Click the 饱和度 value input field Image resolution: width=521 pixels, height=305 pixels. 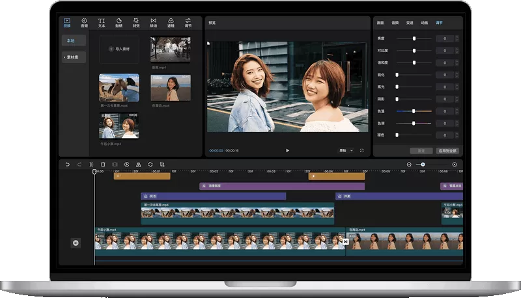[445, 62]
